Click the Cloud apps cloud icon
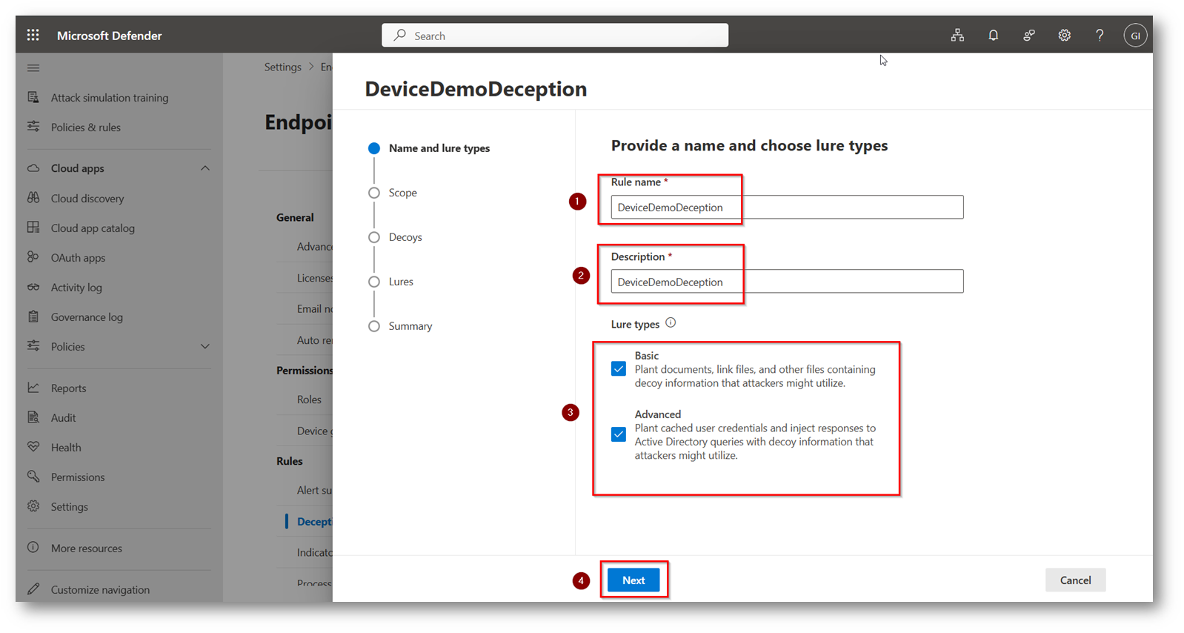The image size is (1184, 633). (33, 168)
